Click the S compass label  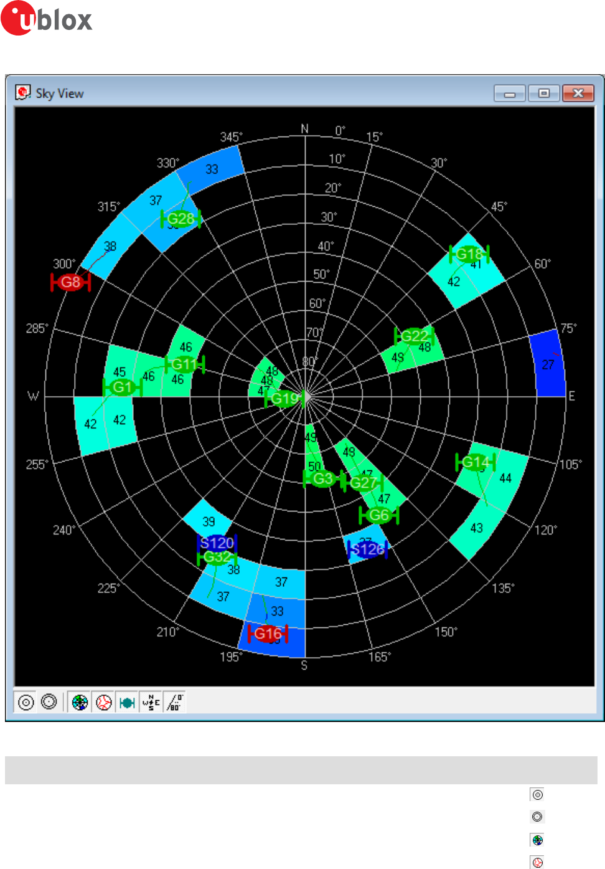304,665
